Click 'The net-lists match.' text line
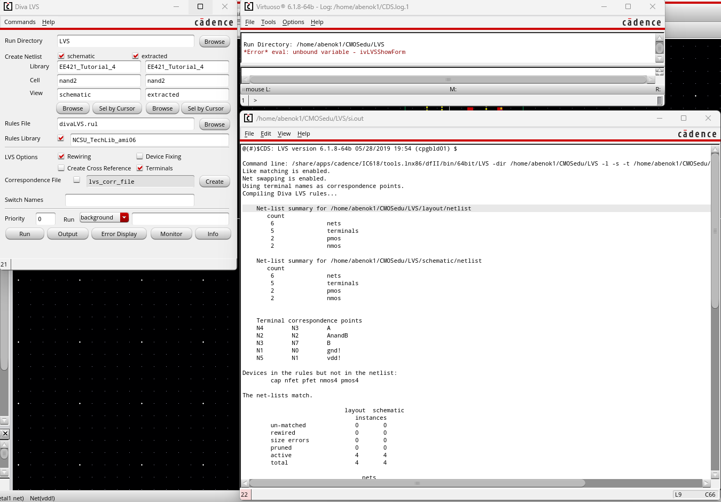This screenshot has width=721, height=502. [x=277, y=395]
